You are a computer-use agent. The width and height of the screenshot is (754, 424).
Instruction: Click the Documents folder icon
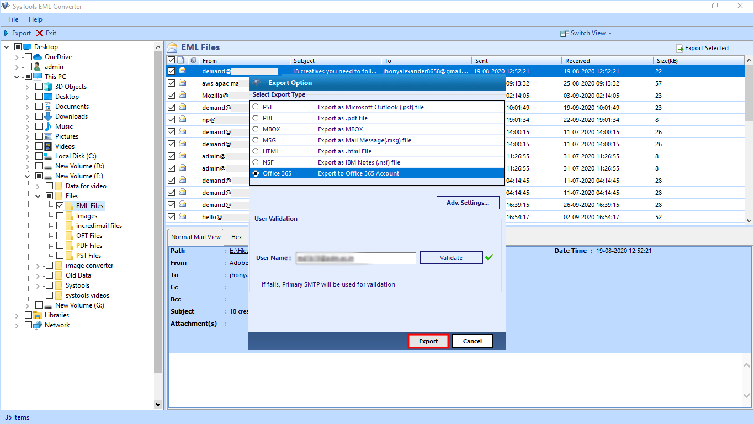coord(48,107)
